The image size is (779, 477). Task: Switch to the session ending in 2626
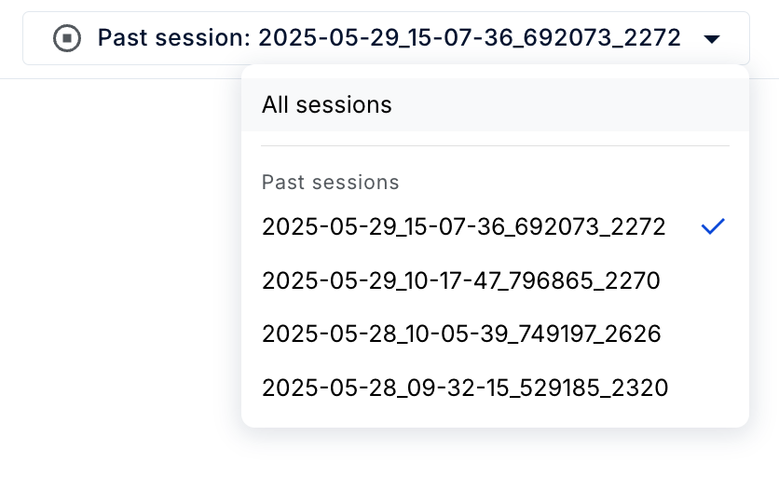[x=495, y=334]
